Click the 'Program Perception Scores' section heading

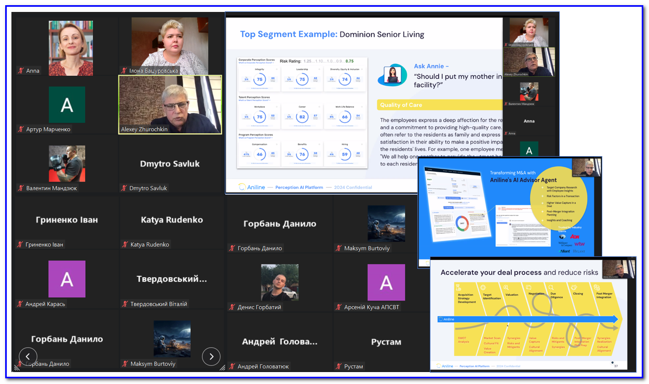255,134
